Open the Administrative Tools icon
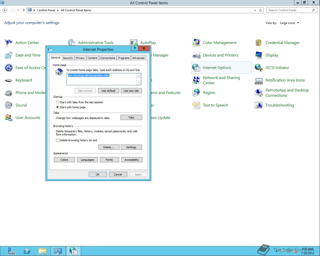The height and width of the screenshot is (256, 320). point(71,42)
